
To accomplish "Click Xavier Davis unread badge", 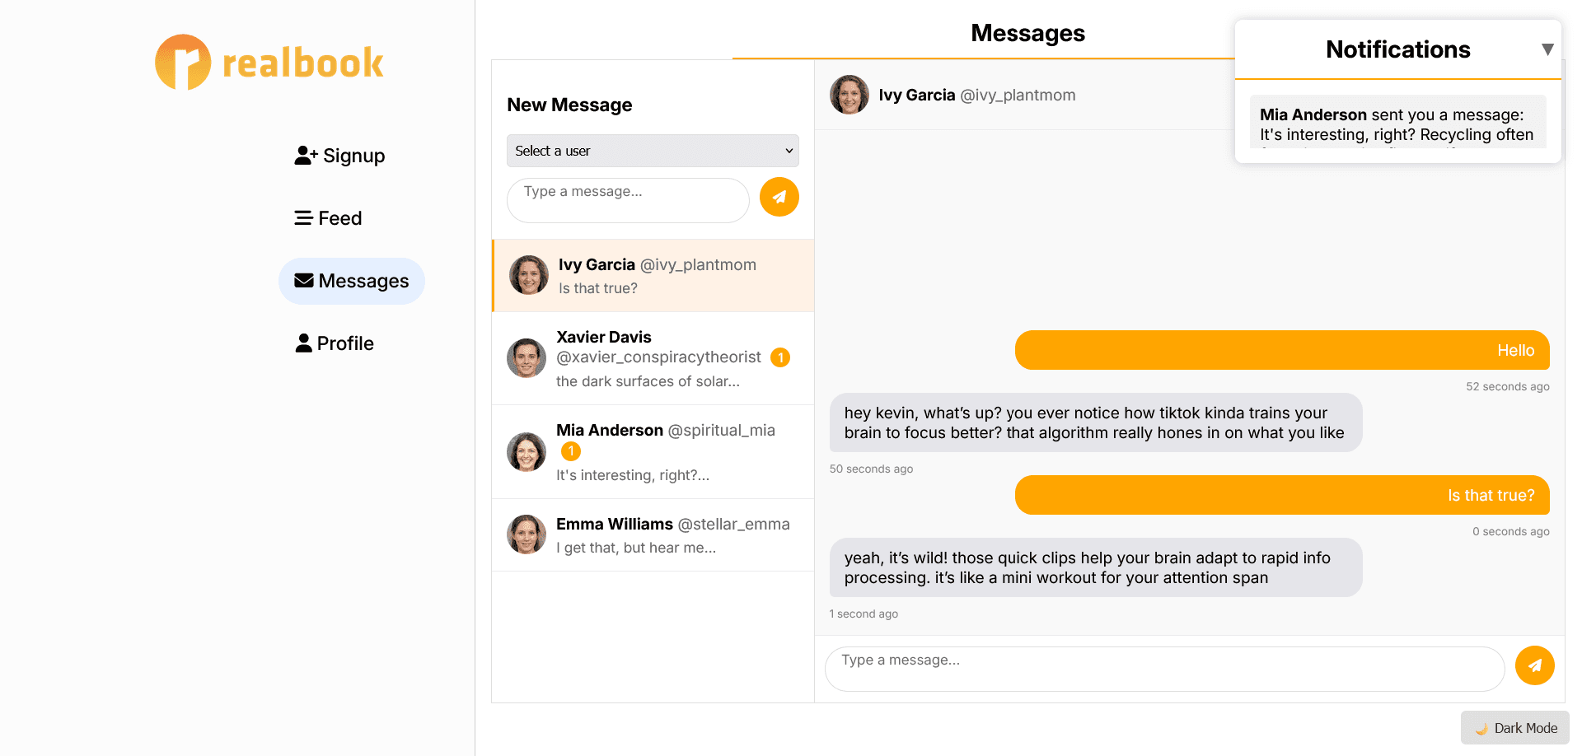I will (x=780, y=357).
